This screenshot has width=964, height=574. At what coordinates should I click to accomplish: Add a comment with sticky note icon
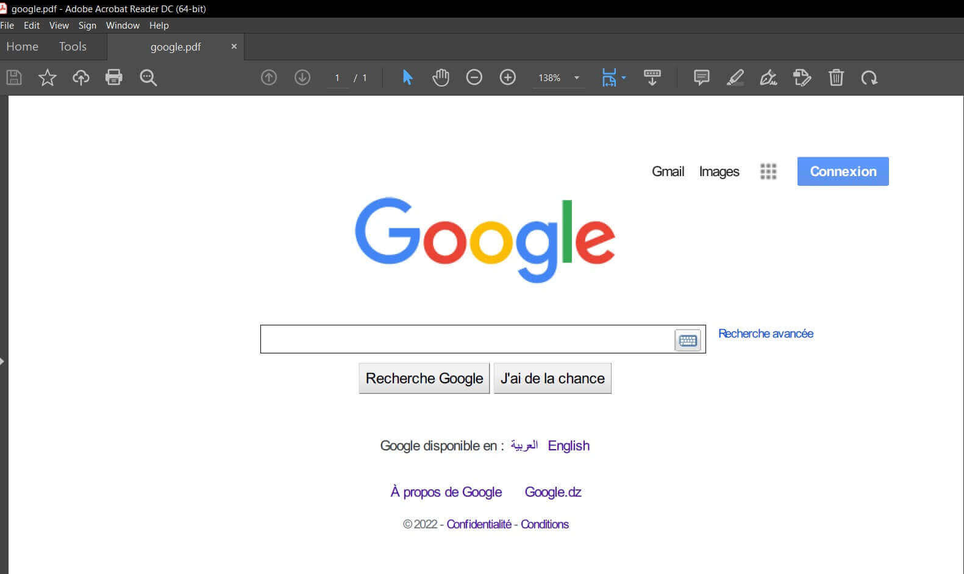pyautogui.click(x=701, y=77)
